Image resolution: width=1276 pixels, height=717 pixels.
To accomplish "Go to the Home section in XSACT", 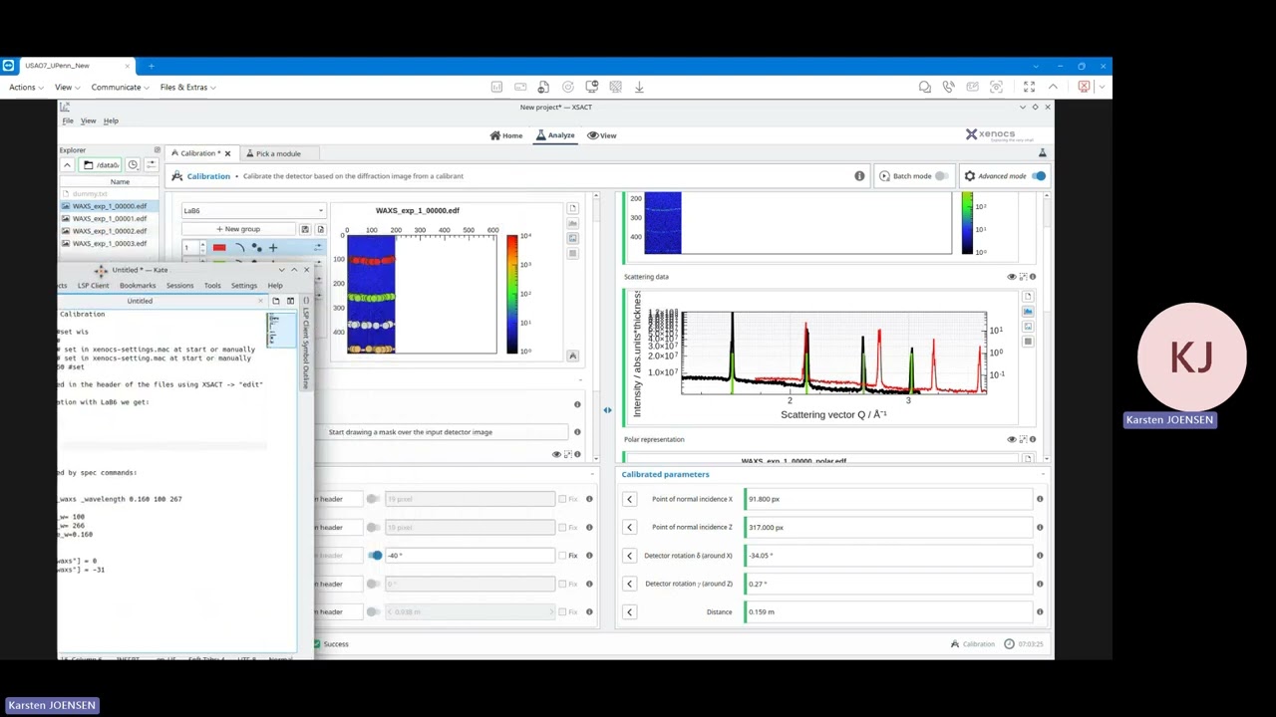I will coord(506,135).
